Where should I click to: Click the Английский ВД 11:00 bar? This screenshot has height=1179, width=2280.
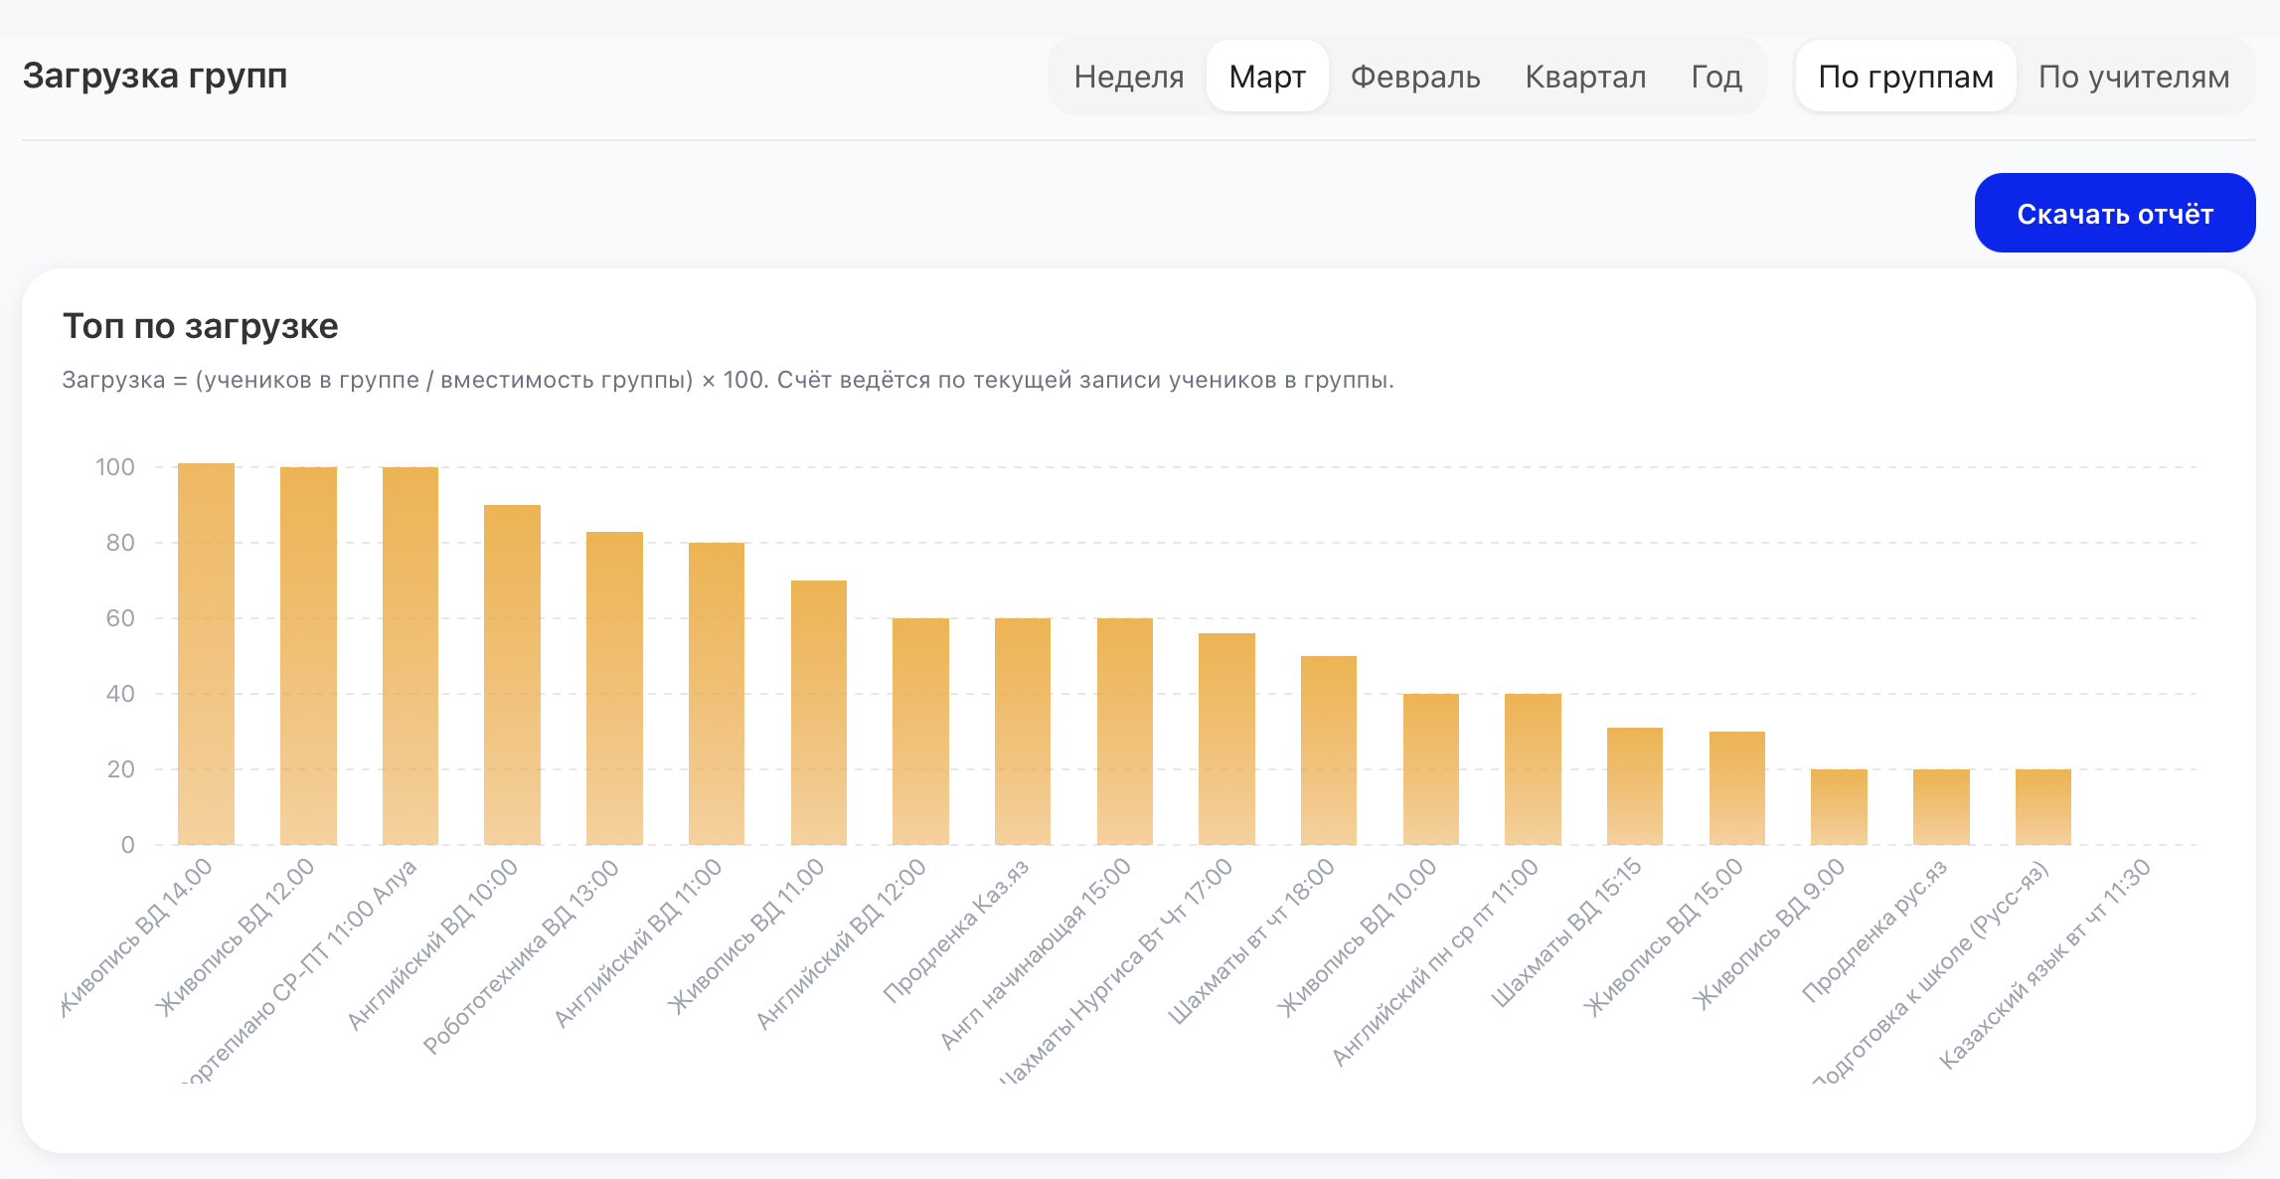[x=717, y=694]
